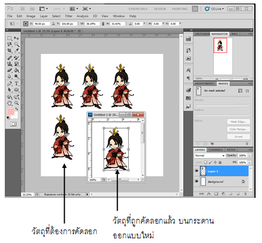Screen dimensions: 262x243
Task: Select the Path Selection tool
Action: [x=9, y=90]
